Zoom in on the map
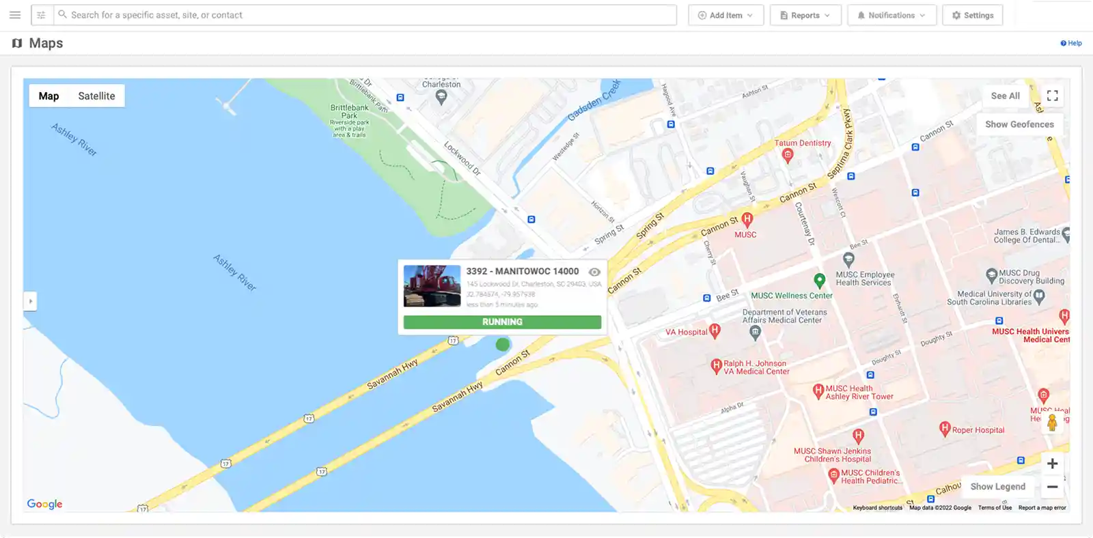This screenshot has width=1093, height=538. [x=1052, y=464]
